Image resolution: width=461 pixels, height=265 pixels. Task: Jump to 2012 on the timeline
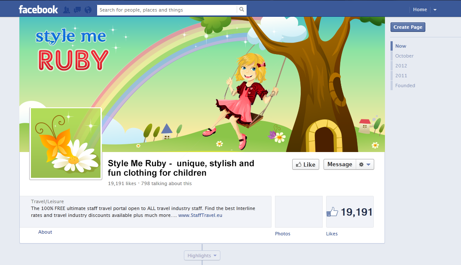(401, 66)
